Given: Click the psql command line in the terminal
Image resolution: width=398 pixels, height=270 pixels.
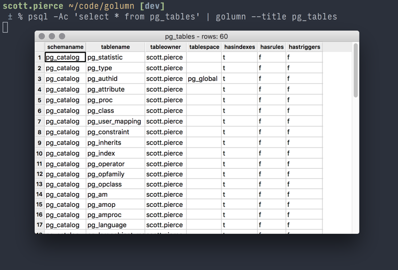Looking at the screenshot, I should pyautogui.click(x=183, y=17).
